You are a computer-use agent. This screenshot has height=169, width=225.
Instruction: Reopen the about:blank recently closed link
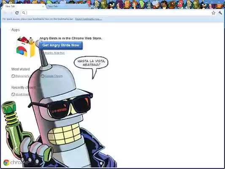(22, 94)
